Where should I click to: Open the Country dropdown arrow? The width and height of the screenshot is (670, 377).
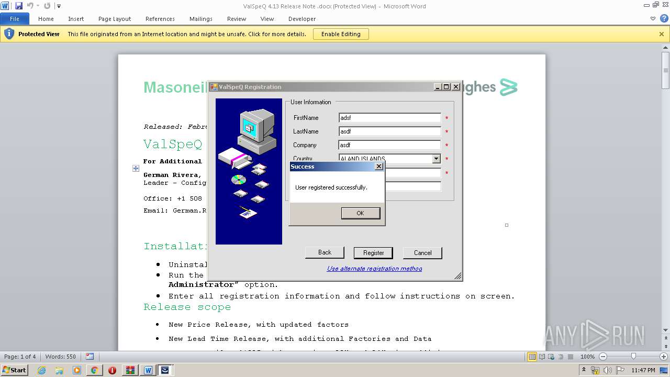pos(436,159)
